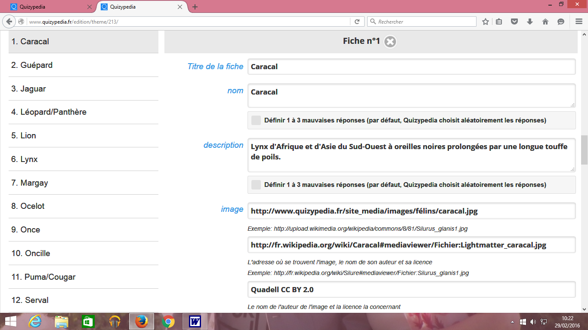
Task: Open the Windows Start menu
Action: (x=10, y=321)
